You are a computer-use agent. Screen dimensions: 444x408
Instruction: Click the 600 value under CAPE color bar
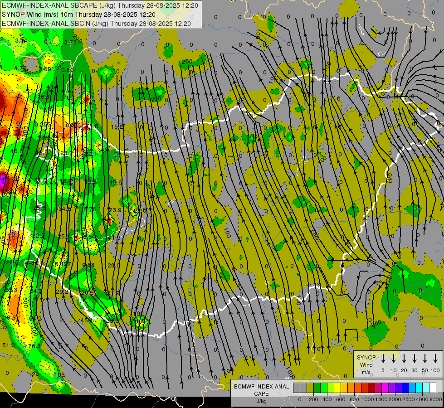point(341,399)
